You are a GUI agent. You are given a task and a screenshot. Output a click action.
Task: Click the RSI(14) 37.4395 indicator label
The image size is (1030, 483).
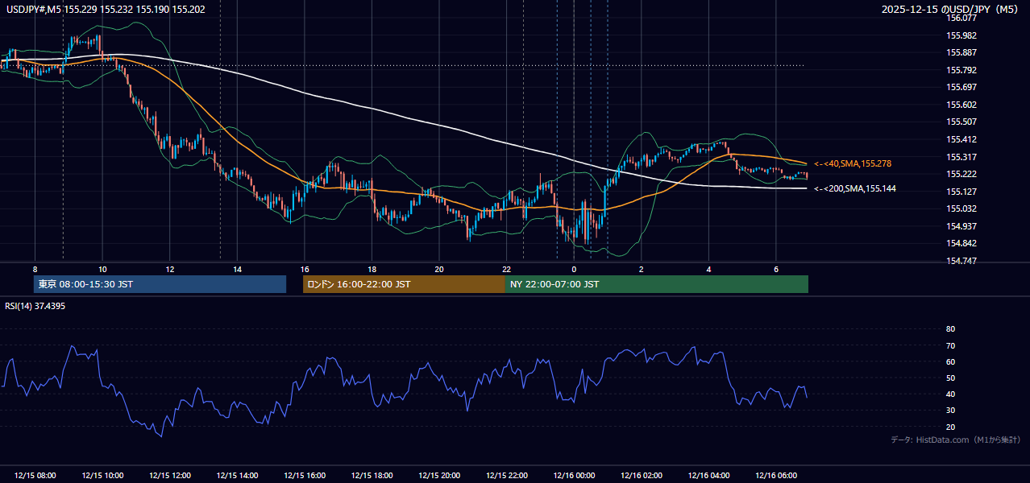(35, 306)
